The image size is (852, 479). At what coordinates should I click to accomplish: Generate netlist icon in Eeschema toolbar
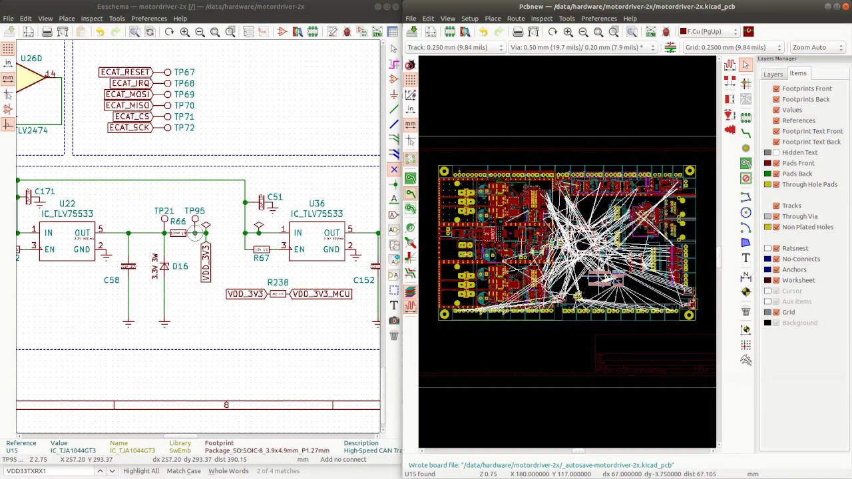(x=377, y=32)
